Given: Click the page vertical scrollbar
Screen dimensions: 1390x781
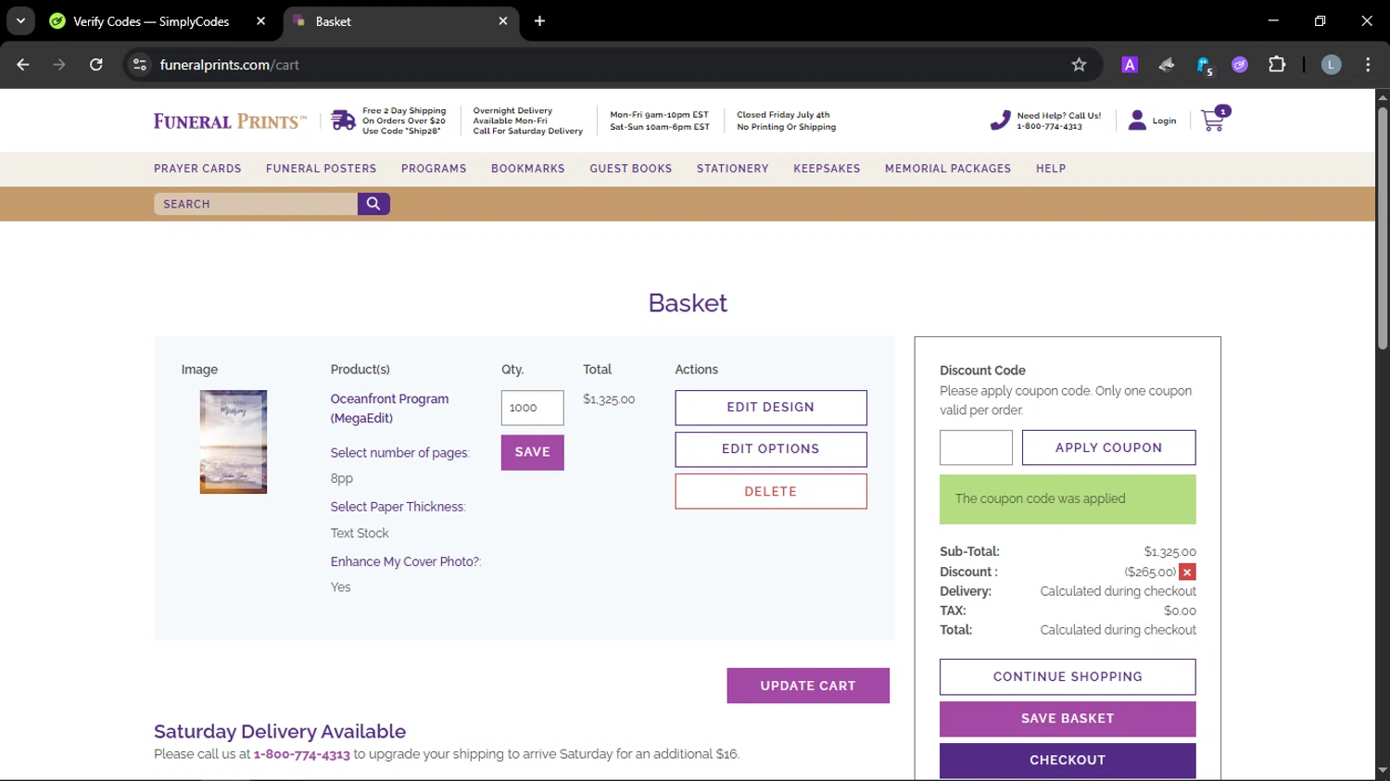Looking at the screenshot, I should [1383, 228].
